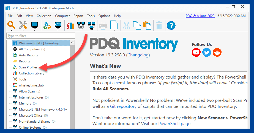Click the magnifying glass scan toolbar icon
Viewport: 254px width, 133px height.
[x=11, y=25]
